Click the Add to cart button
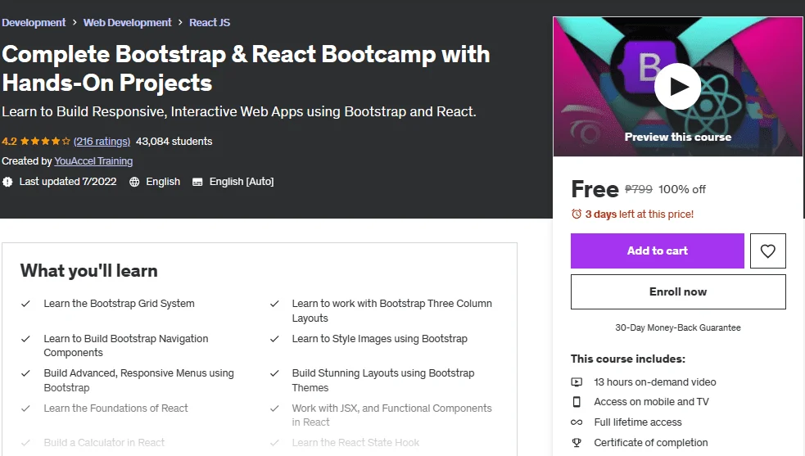The height and width of the screenshot is (456, 805). pos(657,251)
